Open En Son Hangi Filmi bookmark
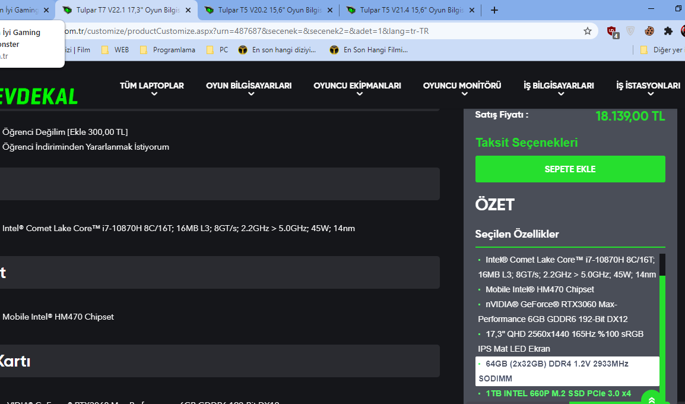 pyautogui.click(x=369, y=50)
